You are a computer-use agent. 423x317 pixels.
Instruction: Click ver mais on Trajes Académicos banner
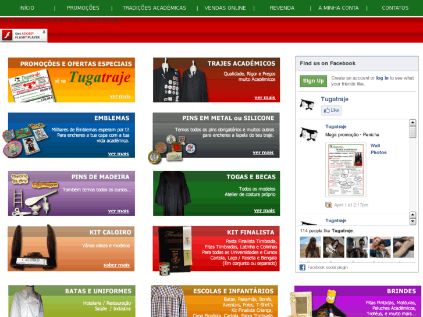point(265,98)
